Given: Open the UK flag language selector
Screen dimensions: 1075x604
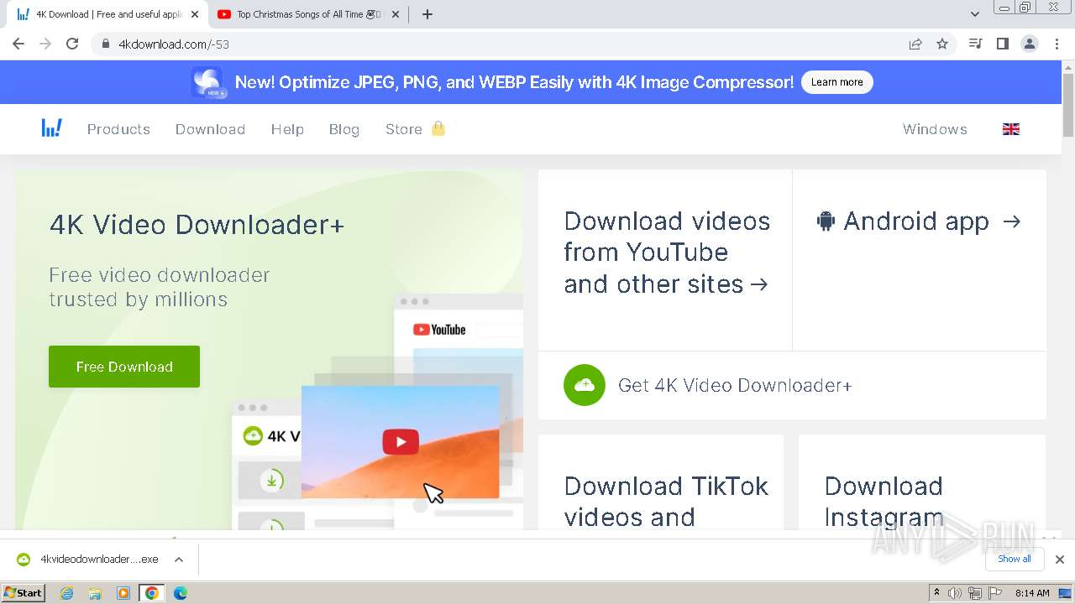Looking at the screenshot, I should click(1011, 129).
